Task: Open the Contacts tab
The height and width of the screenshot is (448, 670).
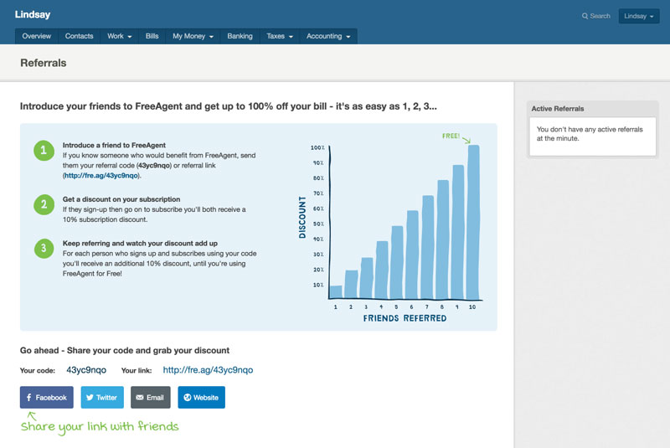Action: coord(79,36)
